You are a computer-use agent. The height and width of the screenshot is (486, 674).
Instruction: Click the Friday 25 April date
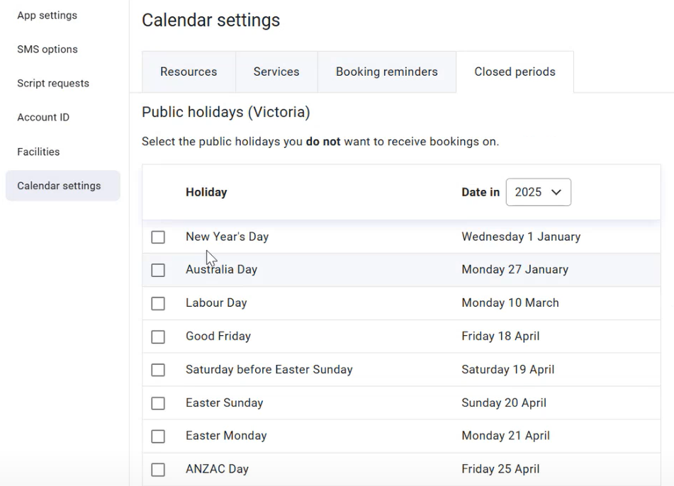(x=500, y=469)
